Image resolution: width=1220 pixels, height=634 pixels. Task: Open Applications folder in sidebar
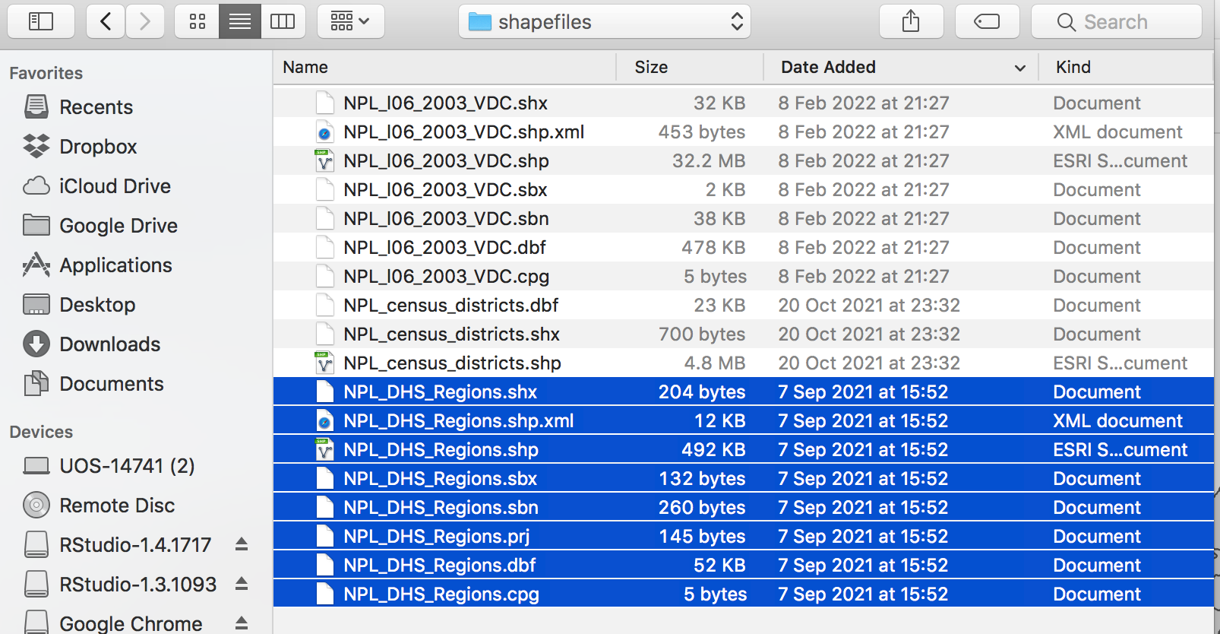[115, 265]
